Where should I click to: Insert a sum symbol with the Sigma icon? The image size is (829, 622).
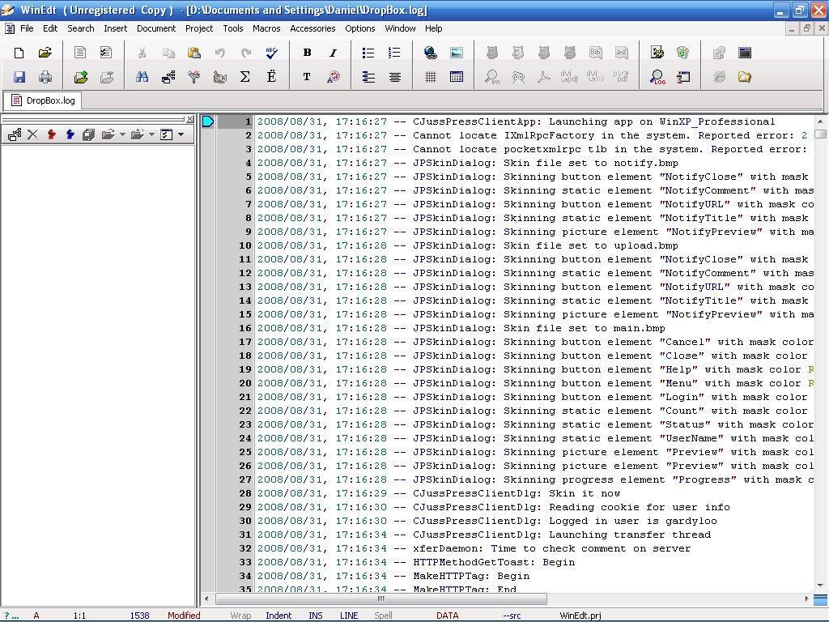click(x=245, y=77)
